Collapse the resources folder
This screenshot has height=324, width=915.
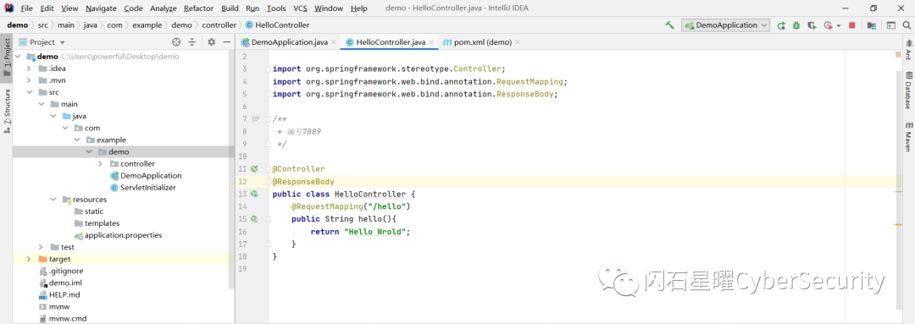53,200
